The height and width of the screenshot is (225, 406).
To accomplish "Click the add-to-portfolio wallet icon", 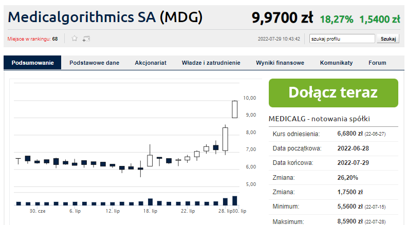I will (x=86, y=39).
